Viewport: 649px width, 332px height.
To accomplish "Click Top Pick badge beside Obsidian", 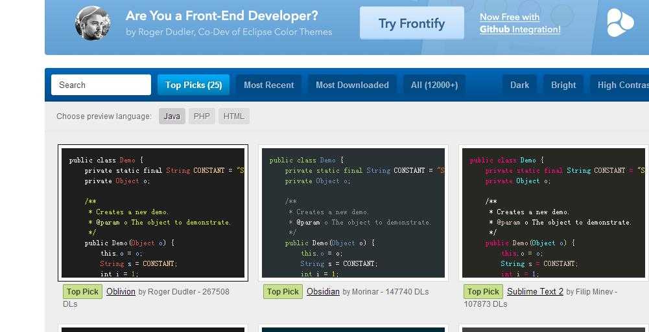I will pyautogui.click(x=283, y=291).
